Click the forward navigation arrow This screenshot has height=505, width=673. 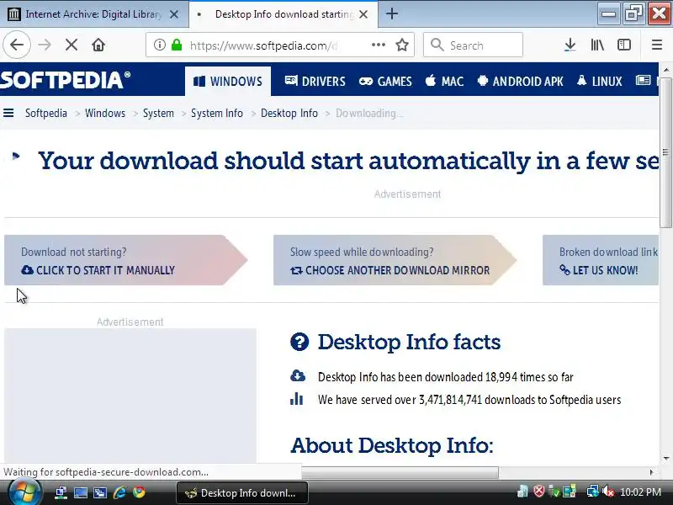pyautogui.click(x=45, y=45)
